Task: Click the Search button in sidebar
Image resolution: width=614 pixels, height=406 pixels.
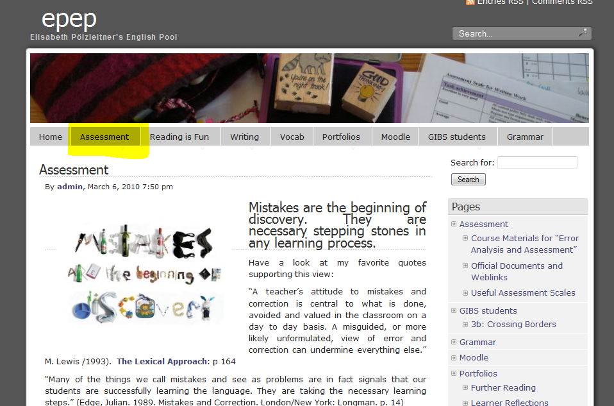Action: click(x=469, y=180)
